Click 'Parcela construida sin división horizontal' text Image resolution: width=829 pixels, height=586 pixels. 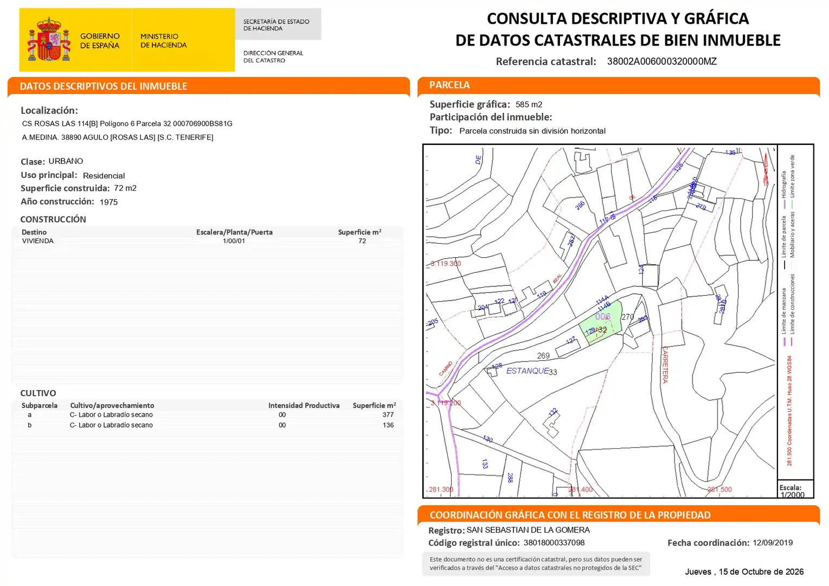532,131
